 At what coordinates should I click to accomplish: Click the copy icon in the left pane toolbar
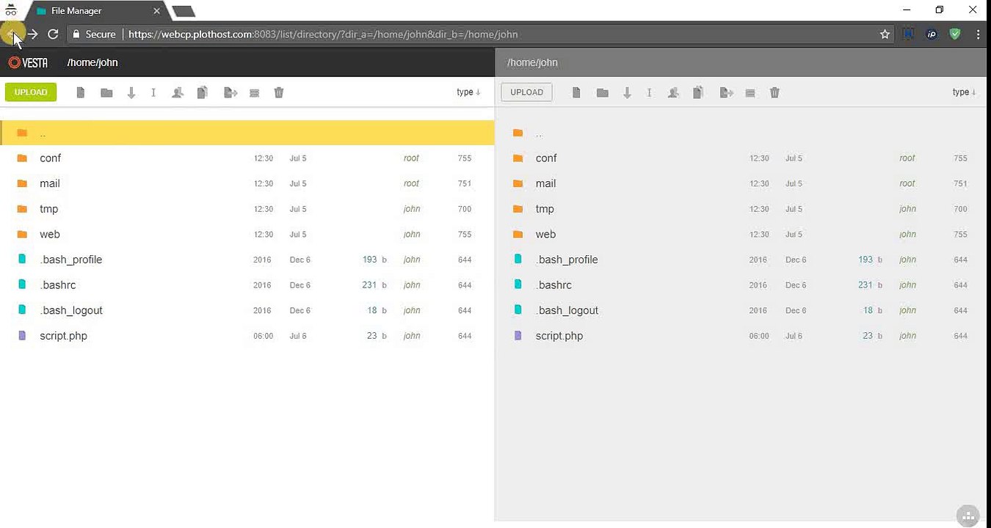coord(203,92)
